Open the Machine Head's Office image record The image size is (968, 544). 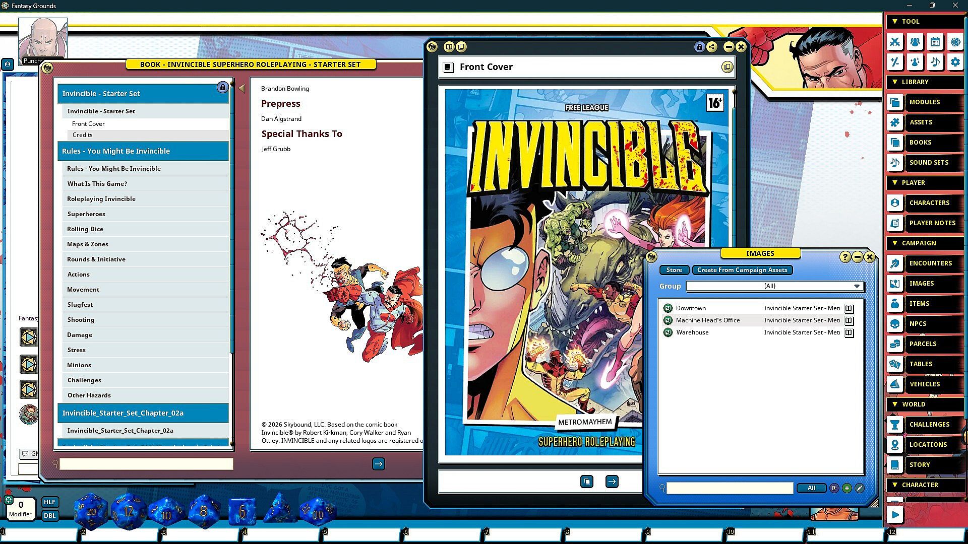[668, 320]
